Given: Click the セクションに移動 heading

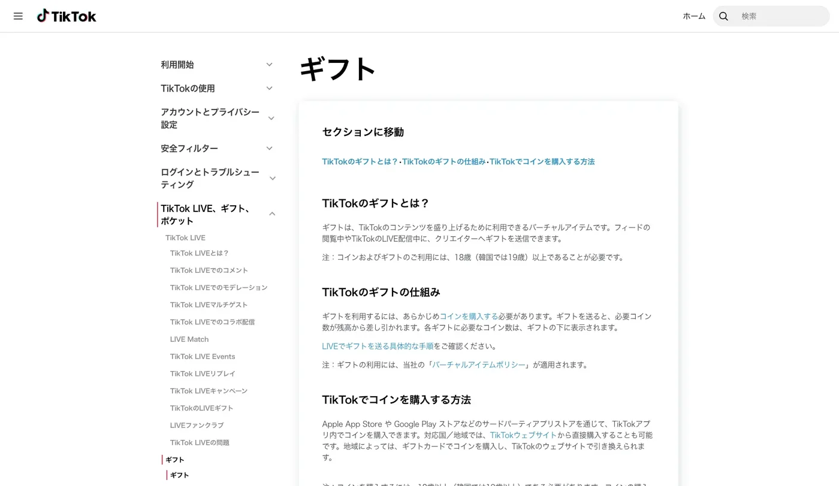Looking at the screenshot, I should coord(363,132).
